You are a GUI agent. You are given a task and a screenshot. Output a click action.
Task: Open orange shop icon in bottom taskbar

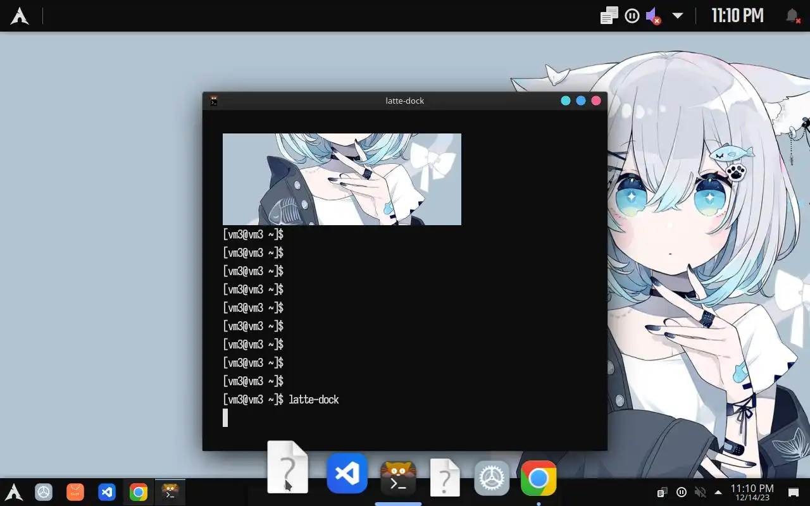[x=75, y=492]
